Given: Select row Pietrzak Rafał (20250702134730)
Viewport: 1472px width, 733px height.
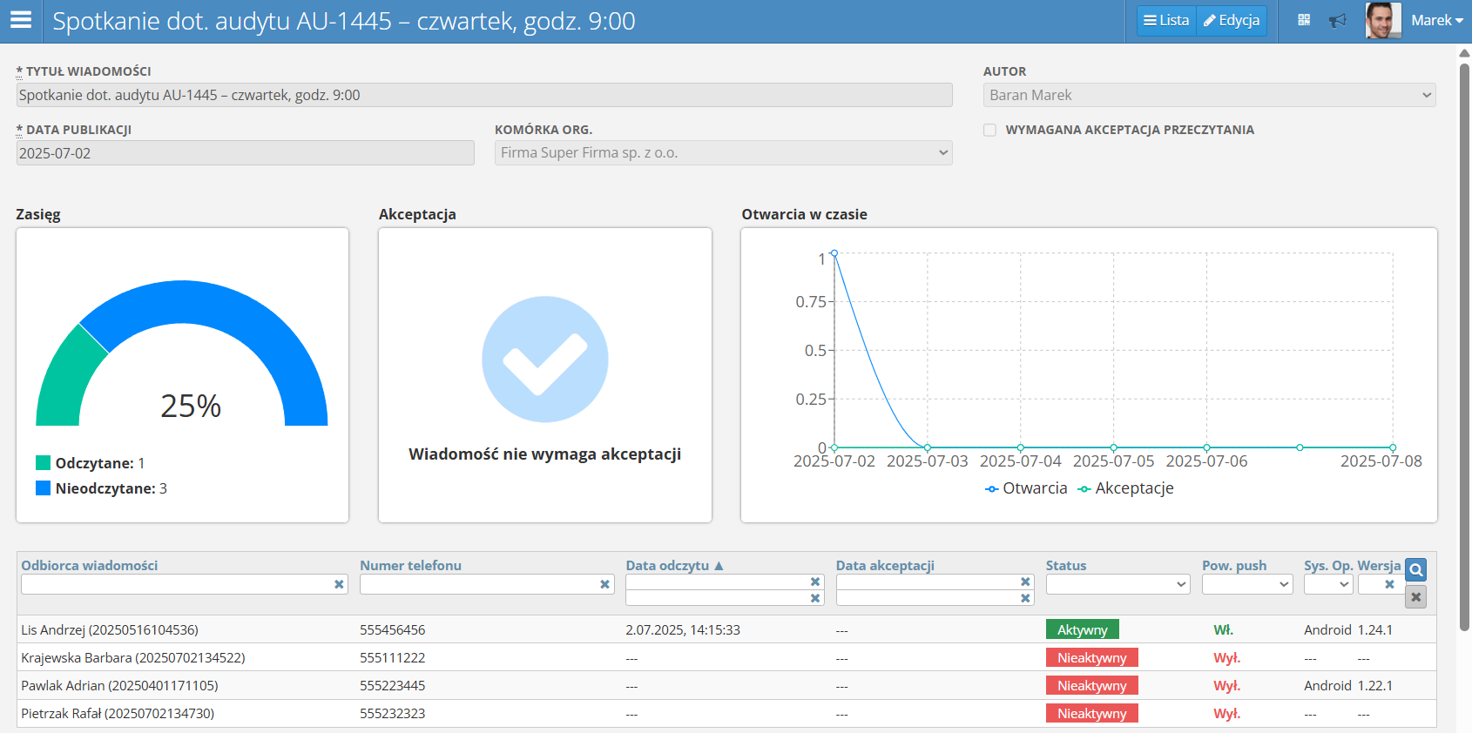Looking at the screenshot, I should point(726,713).
